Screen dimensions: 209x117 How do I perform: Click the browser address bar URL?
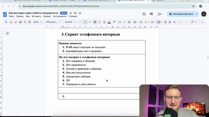[61, 6]
